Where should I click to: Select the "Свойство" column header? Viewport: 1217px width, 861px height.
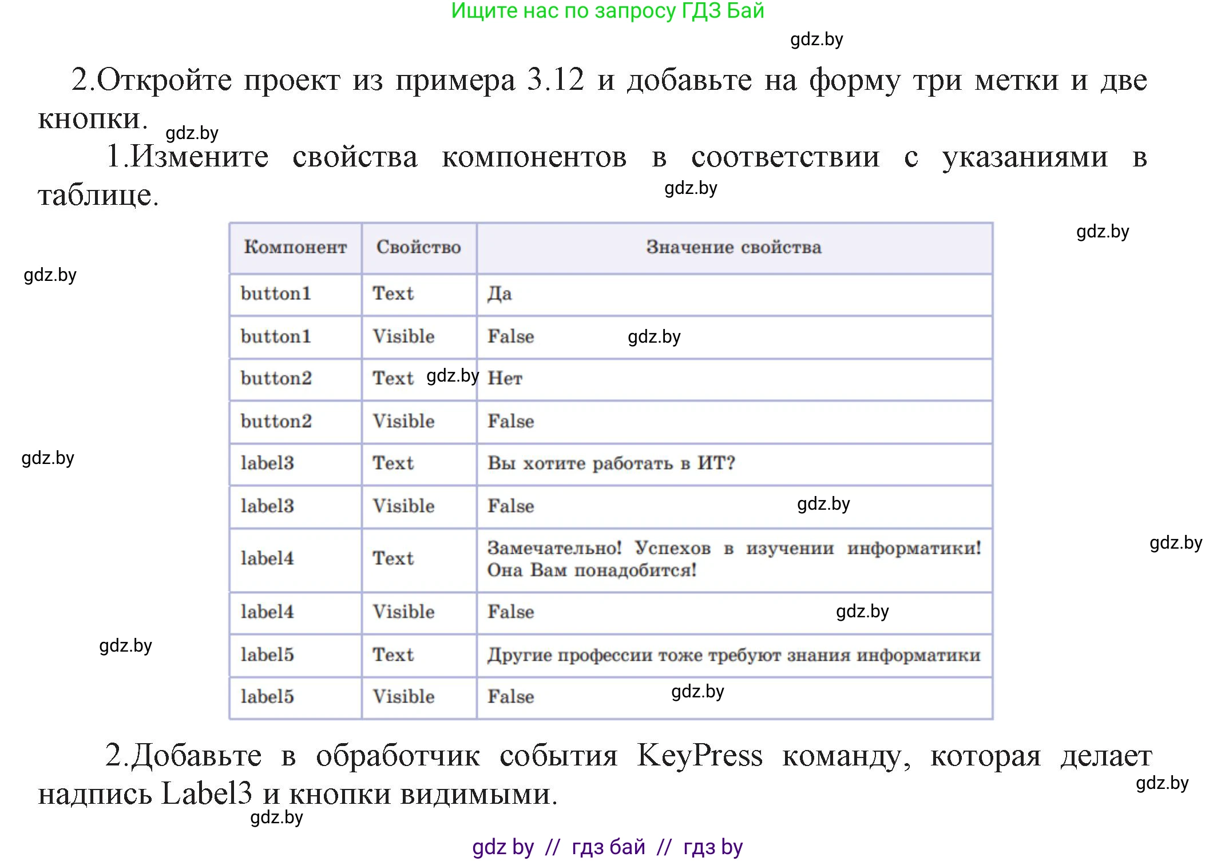point(418,247)
